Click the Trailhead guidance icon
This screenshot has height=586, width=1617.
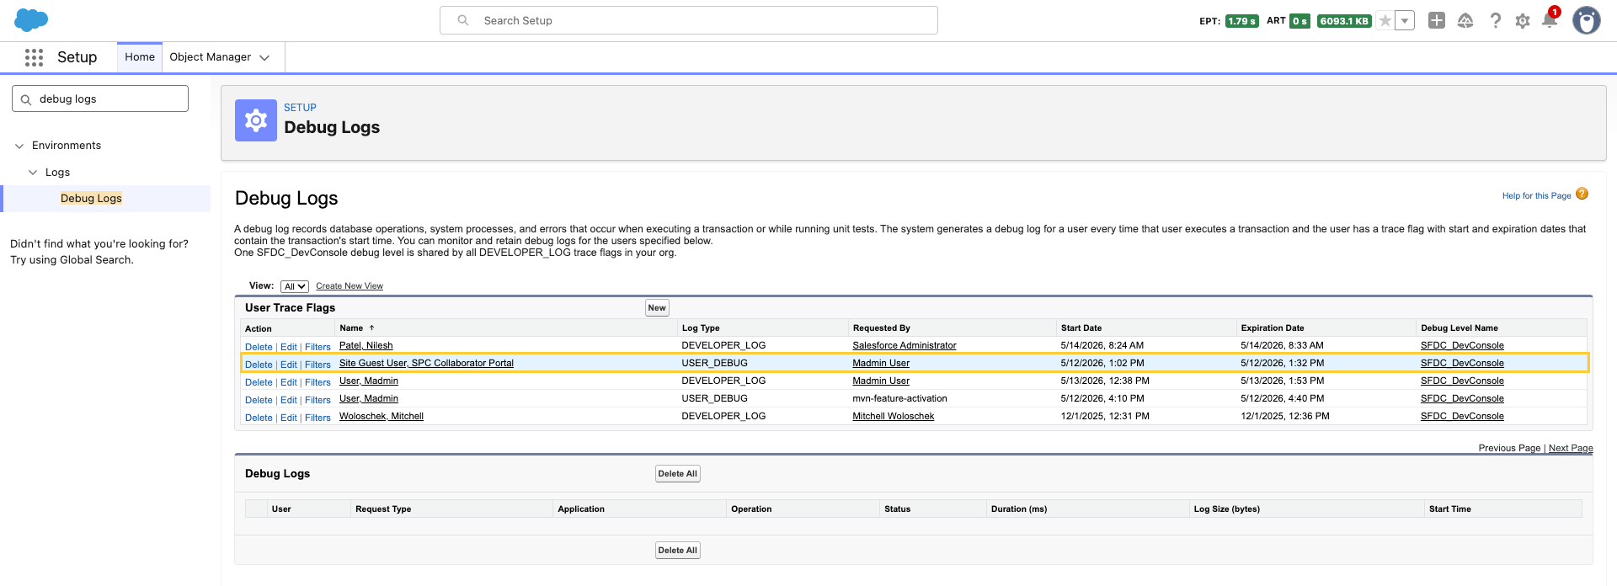click(x=1465, y=20)
